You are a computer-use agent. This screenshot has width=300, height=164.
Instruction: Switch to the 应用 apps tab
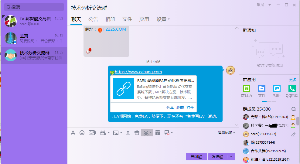(x=144, y=19)
